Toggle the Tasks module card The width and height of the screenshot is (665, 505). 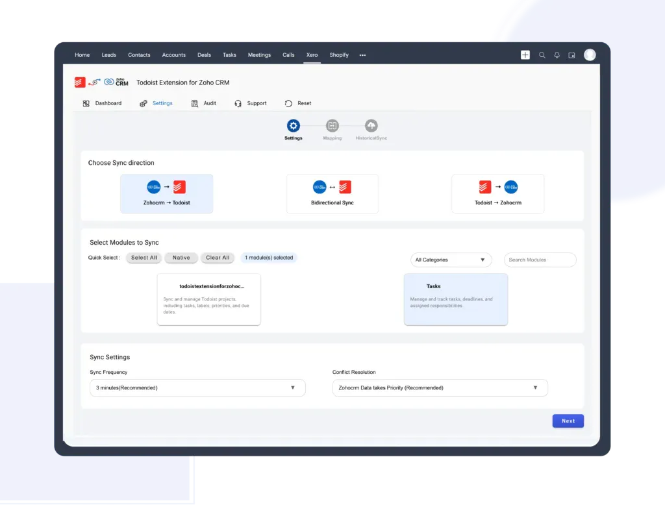456,299
